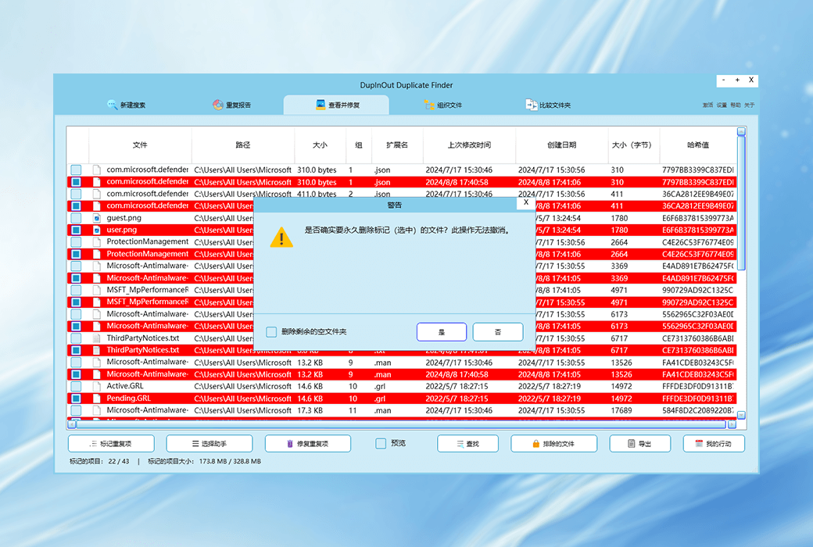The height and width of the screenshot is (547, 813).
Task: Click the Pending.GRL file icon
Action: 96,399
